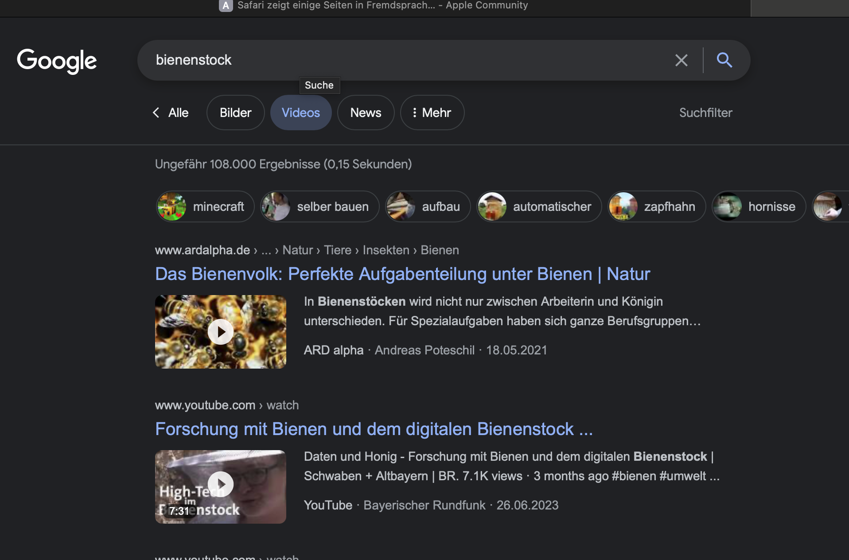Viewport: 849px width, 560px height.
Task: Click the Google logo
Action: (x=57, y=61)
